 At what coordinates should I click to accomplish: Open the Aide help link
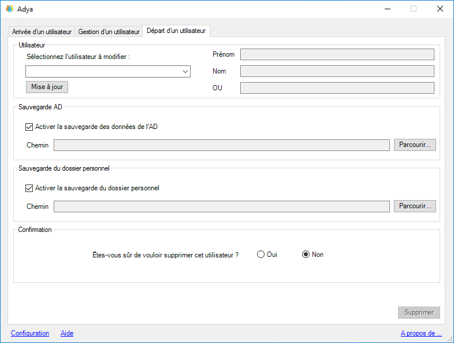click(x=67, y=333)
